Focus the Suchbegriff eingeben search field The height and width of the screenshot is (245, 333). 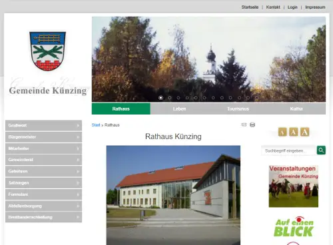(289, 150)
